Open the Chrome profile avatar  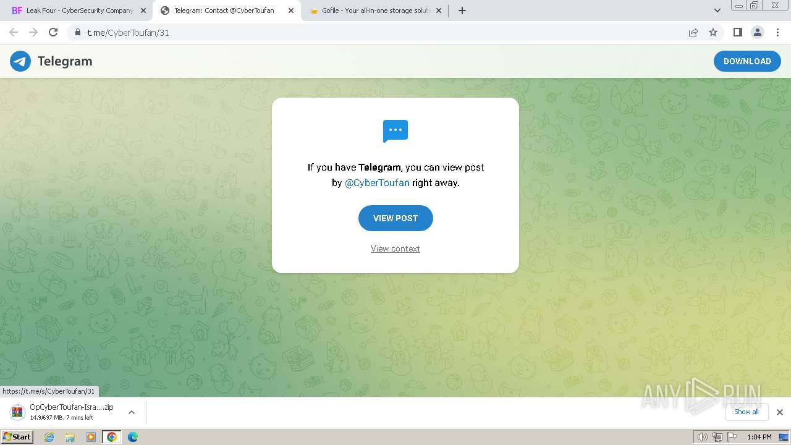(x=758, y=32)
